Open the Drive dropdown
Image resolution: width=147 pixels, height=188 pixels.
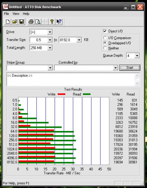[x=50, y=32]
